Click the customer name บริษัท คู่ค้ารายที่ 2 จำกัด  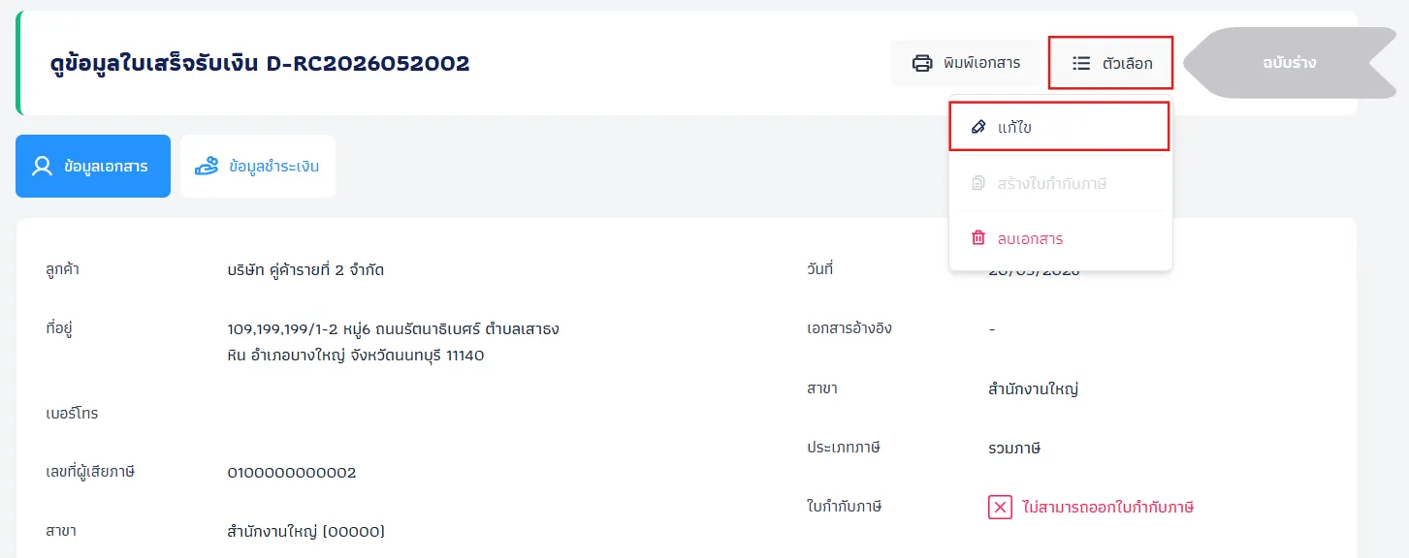pos(305,269)
